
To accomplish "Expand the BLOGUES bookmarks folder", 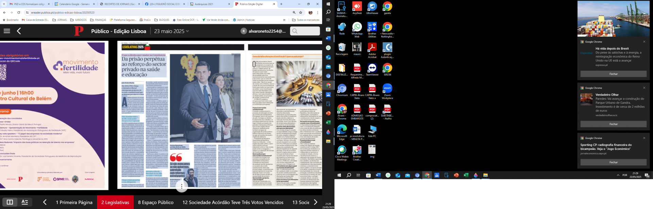I will click(162, 20).
